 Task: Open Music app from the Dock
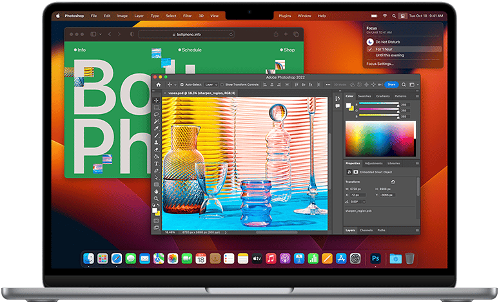point(271,258)
